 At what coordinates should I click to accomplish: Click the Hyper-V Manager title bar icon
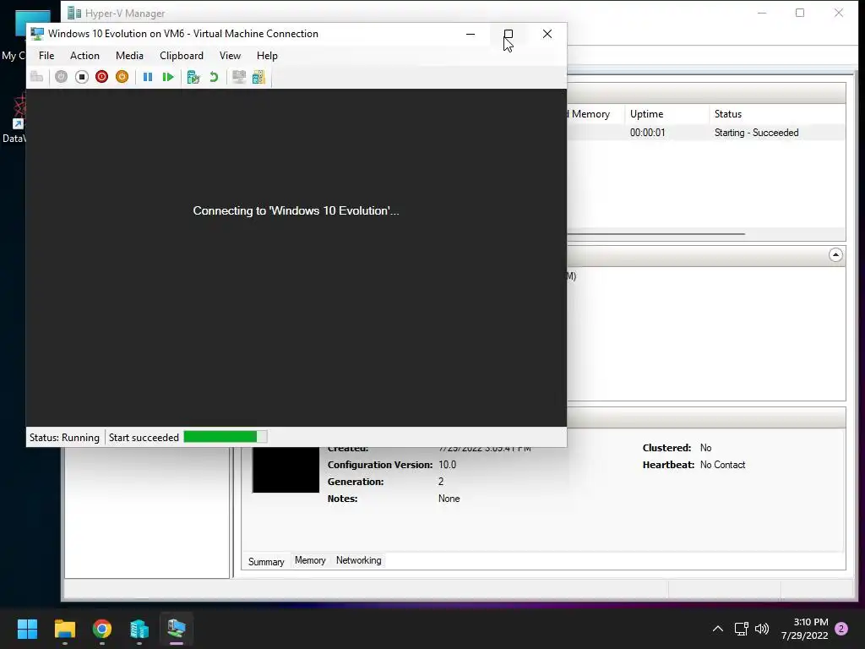click(x=74, y=13)
